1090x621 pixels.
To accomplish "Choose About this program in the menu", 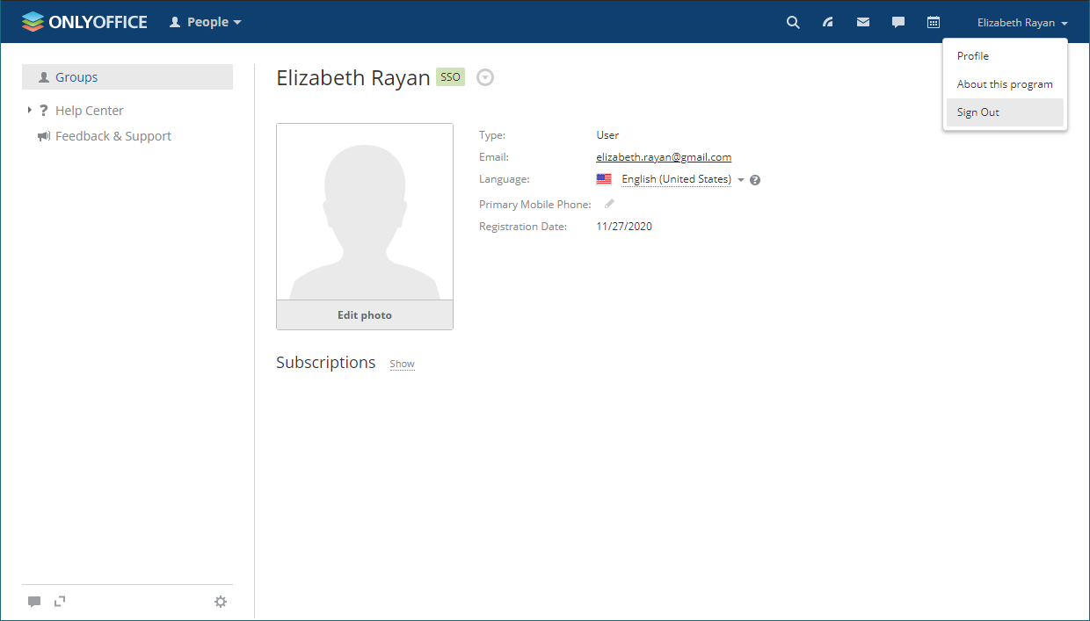I will tap(1005, 83).
